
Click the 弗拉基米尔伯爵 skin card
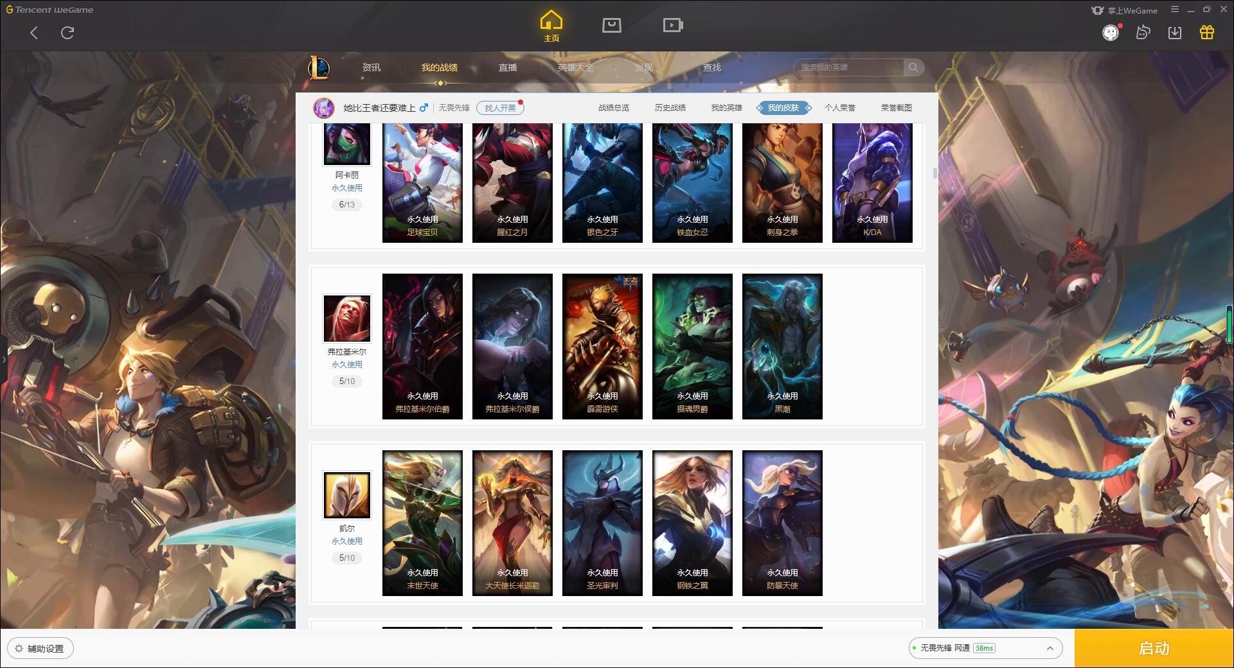[x=422, y=347]
